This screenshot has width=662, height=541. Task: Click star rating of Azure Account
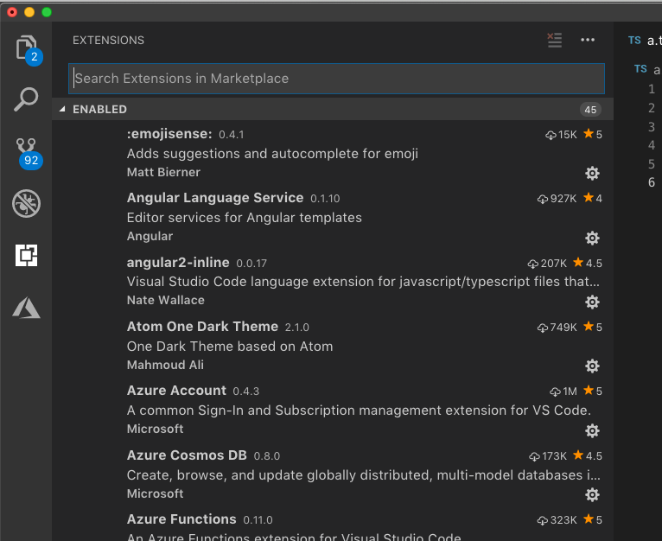pyautogui.click(x=593, y=391)
